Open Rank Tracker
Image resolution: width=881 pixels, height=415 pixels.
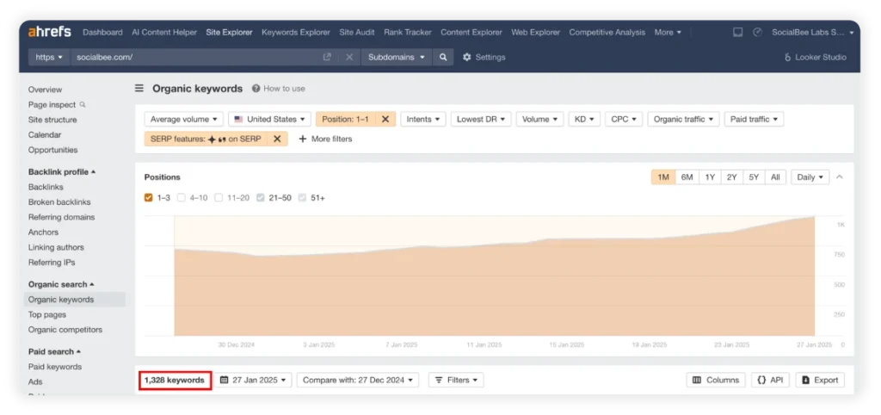[407, 32]
